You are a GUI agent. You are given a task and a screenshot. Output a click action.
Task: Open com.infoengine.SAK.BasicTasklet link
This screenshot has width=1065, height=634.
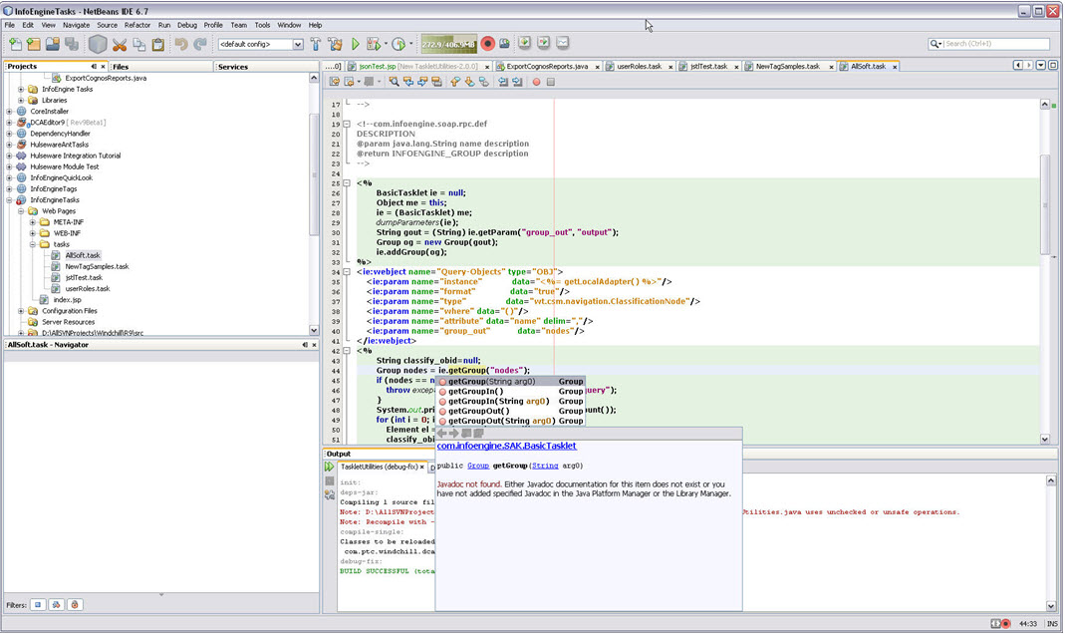click(507, 447)
